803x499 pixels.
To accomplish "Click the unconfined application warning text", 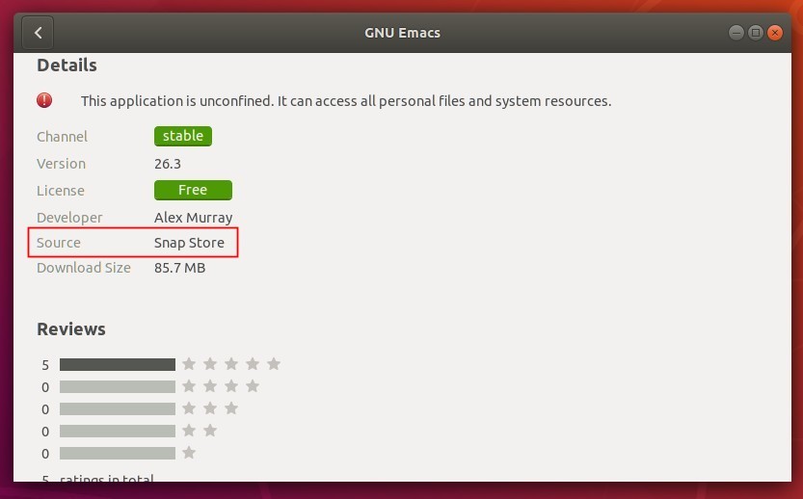I will [x=346, y=101].
